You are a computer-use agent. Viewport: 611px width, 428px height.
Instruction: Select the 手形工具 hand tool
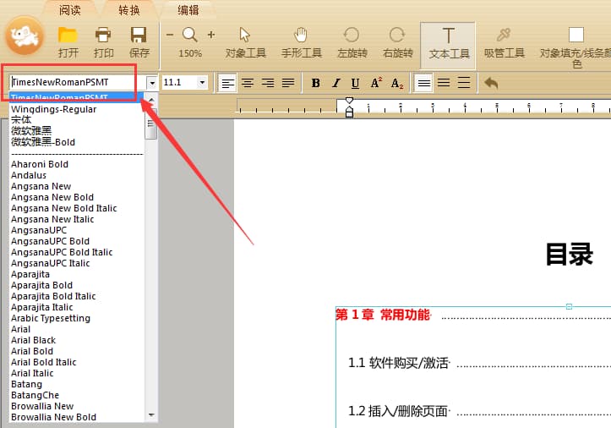[x=301, y=36]
